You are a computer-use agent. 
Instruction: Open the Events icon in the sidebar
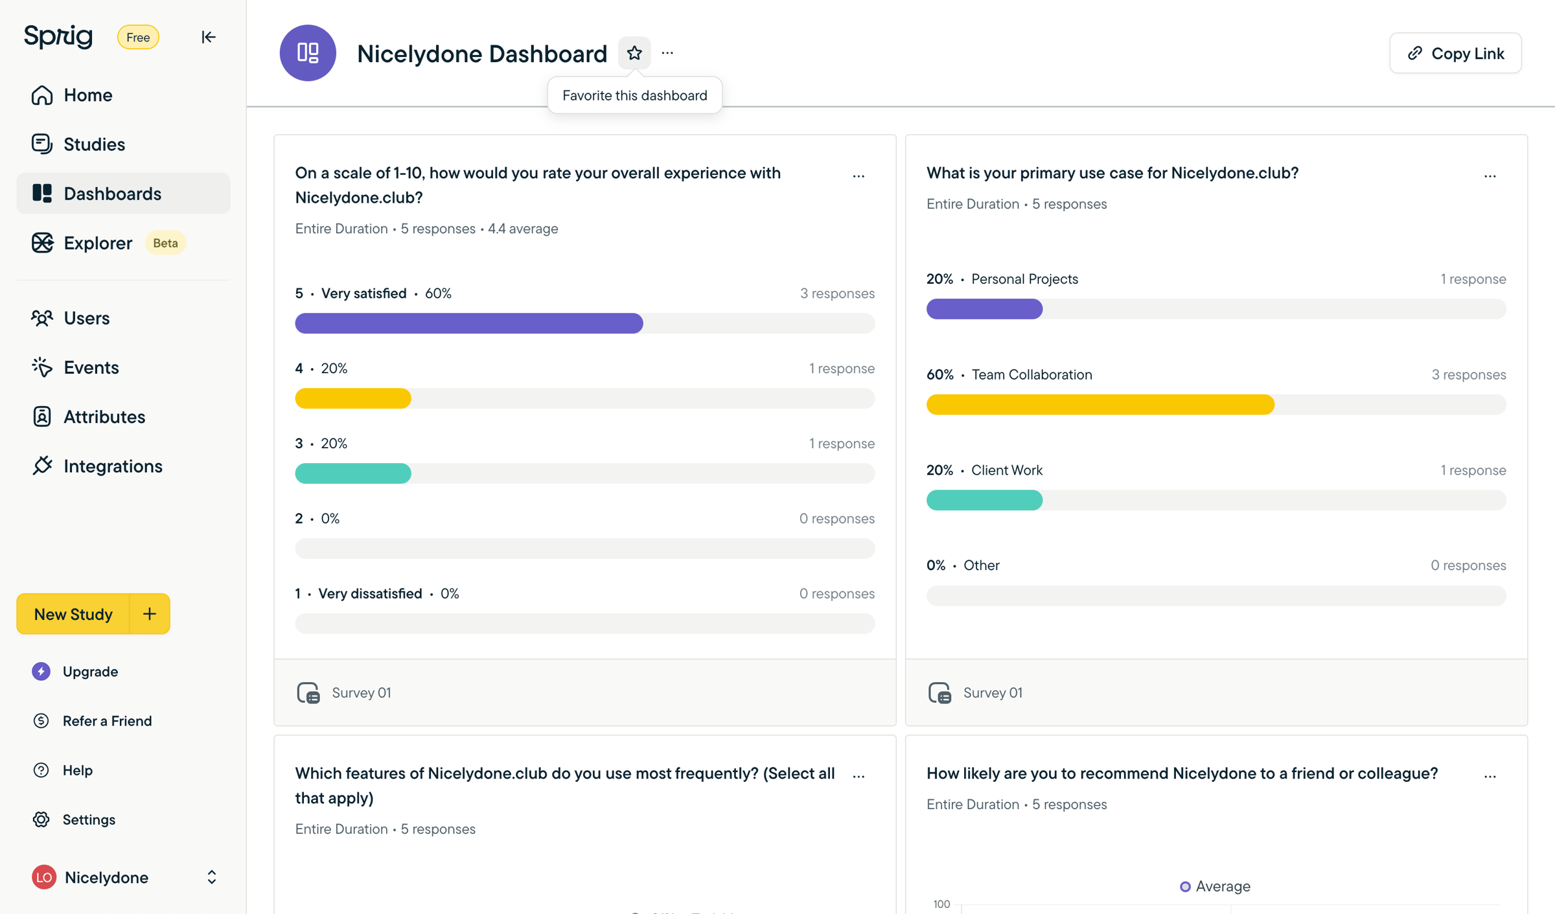42,367
